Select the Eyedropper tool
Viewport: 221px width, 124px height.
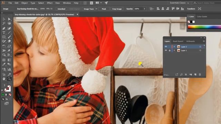pyautogui.click(x=4, y=64)
